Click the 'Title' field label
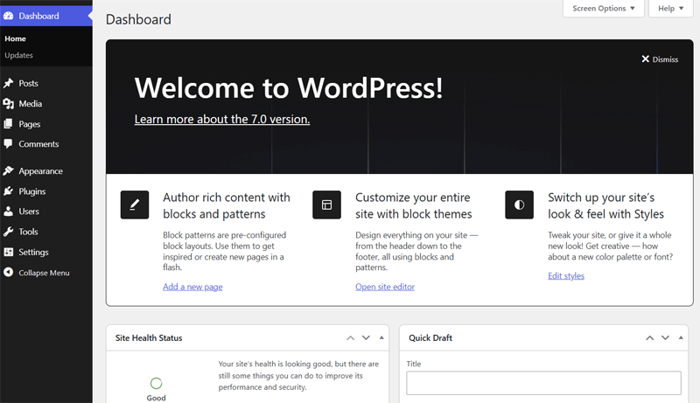 (x=413, y=364)
